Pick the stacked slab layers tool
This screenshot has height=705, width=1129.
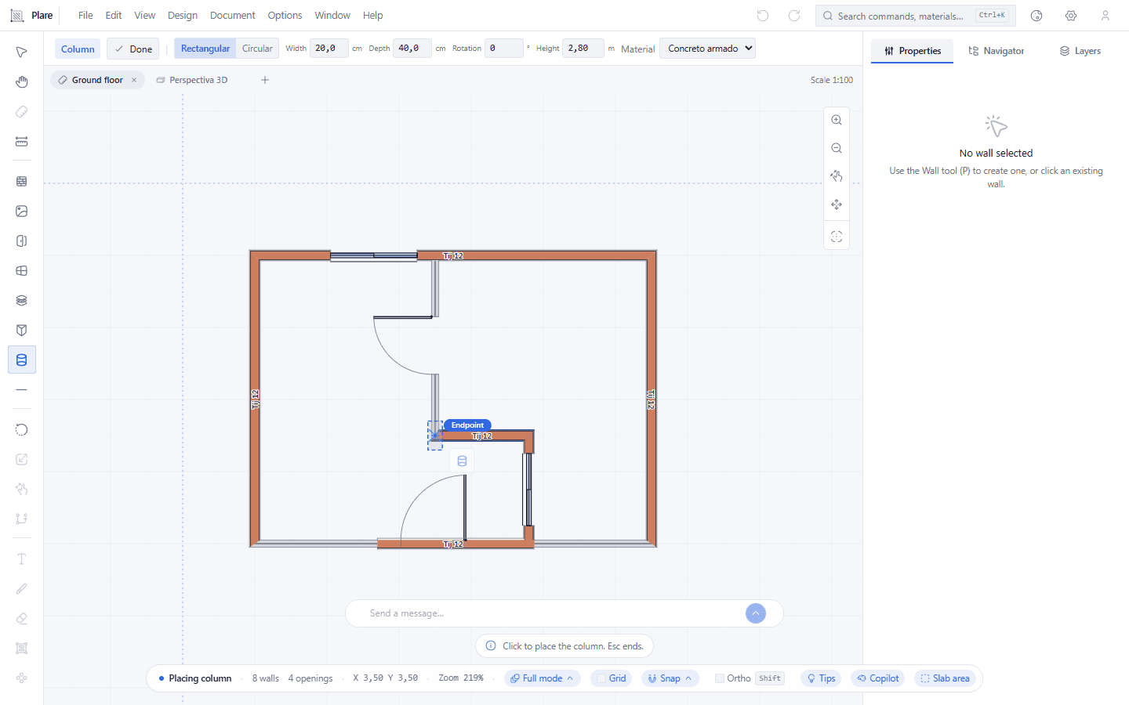click(x=22, y=301)
